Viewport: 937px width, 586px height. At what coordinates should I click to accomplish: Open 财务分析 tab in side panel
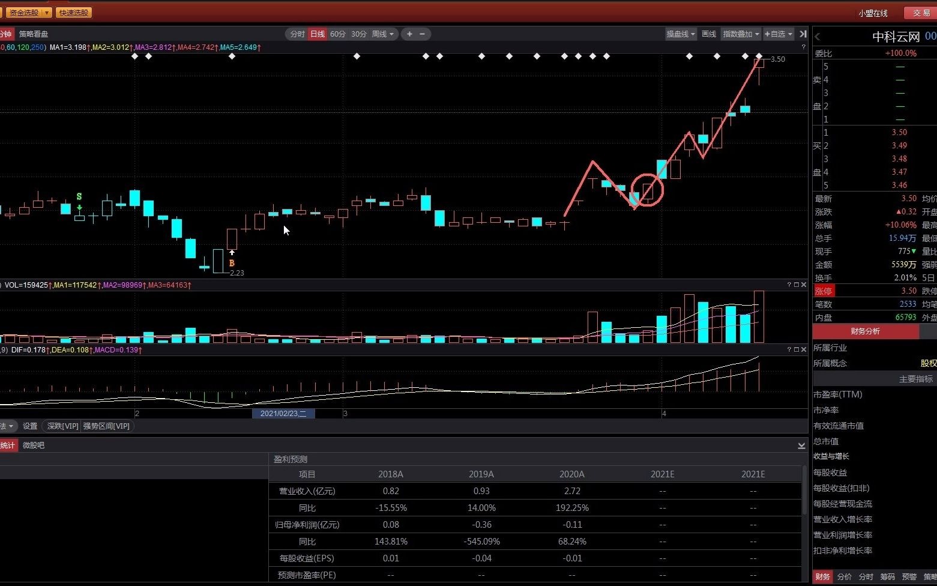tap(866, 331)
